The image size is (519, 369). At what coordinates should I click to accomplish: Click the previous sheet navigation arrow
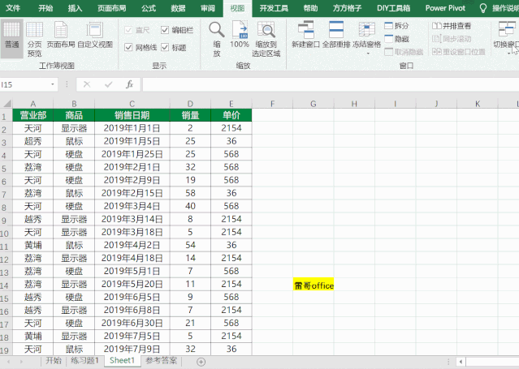coord(8,362)
